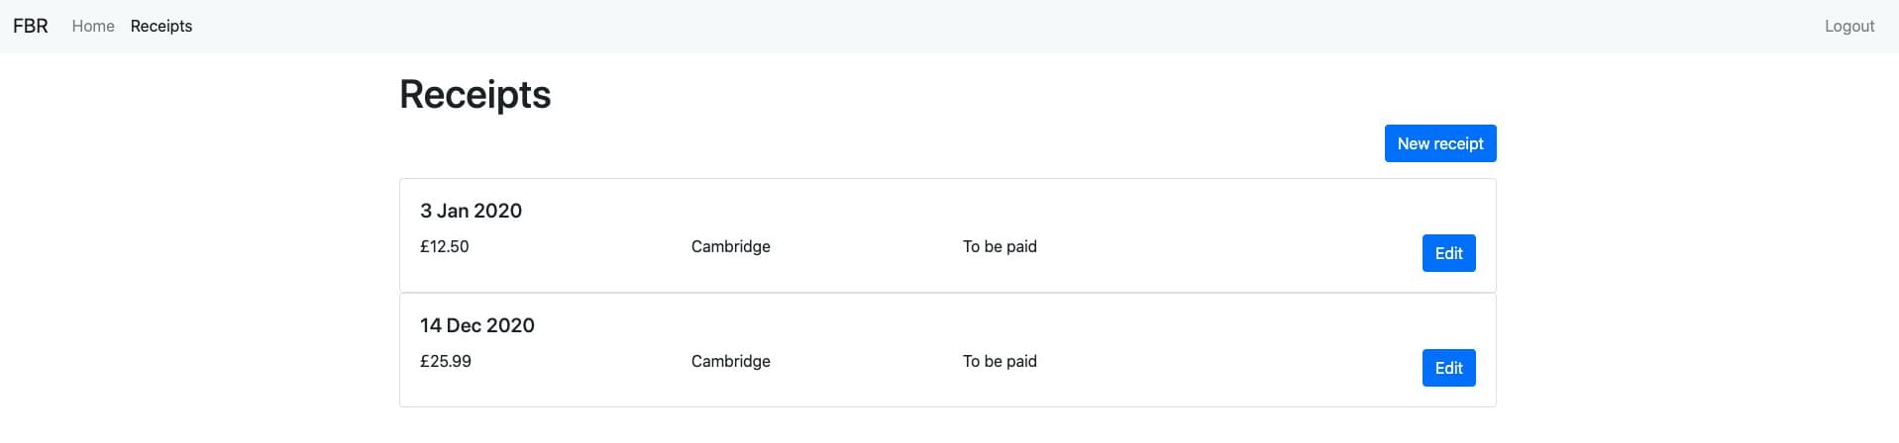Click To be paid status for 14 Dec receipt
The width and height of the screenshot is (1899, 443).
1000,361
